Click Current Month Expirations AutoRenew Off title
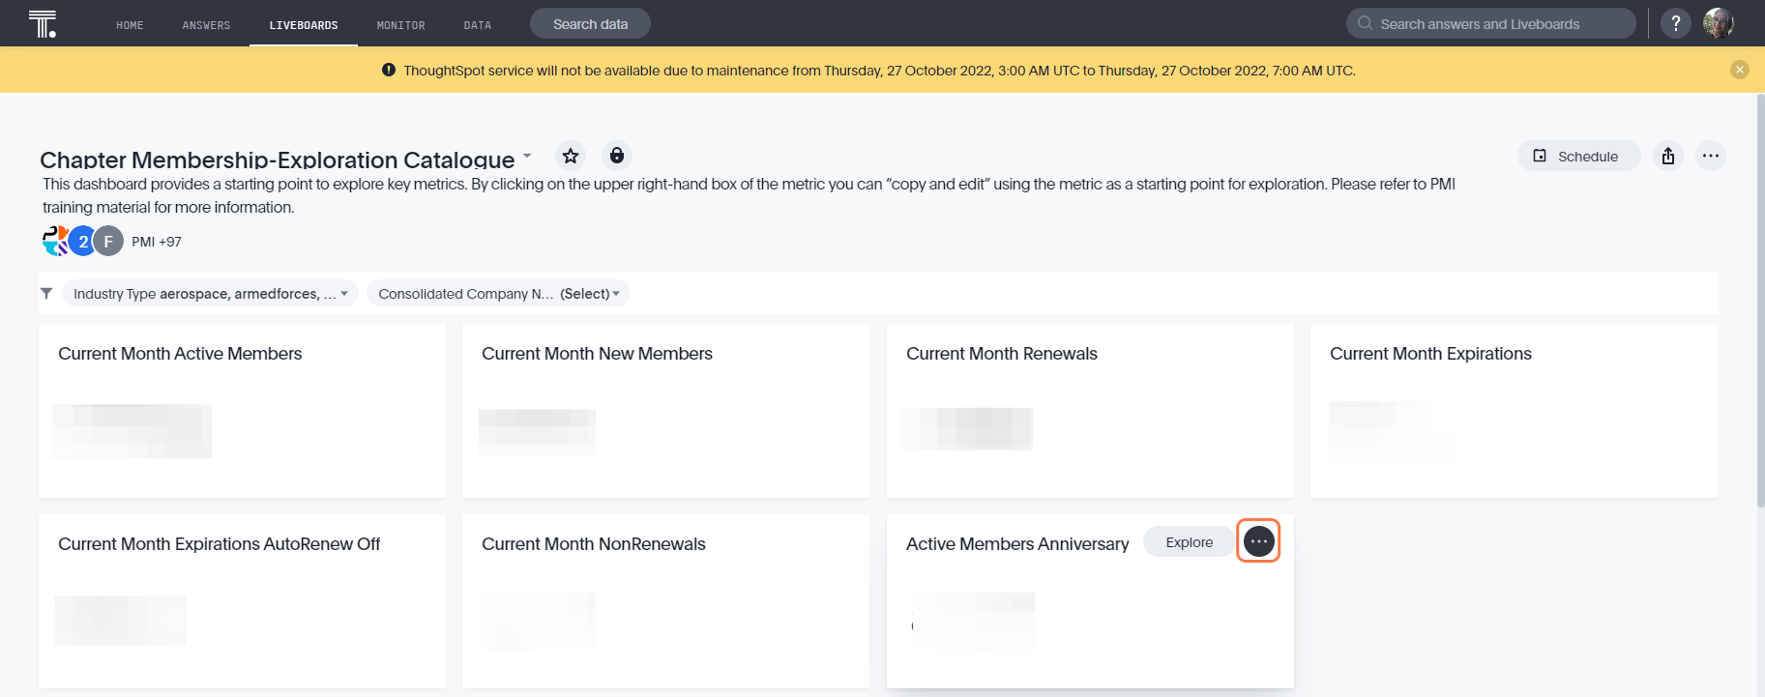1765x697 pixels. point(219,544)
